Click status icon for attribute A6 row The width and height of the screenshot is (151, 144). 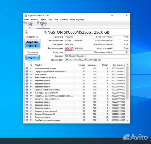coord(27,108)
